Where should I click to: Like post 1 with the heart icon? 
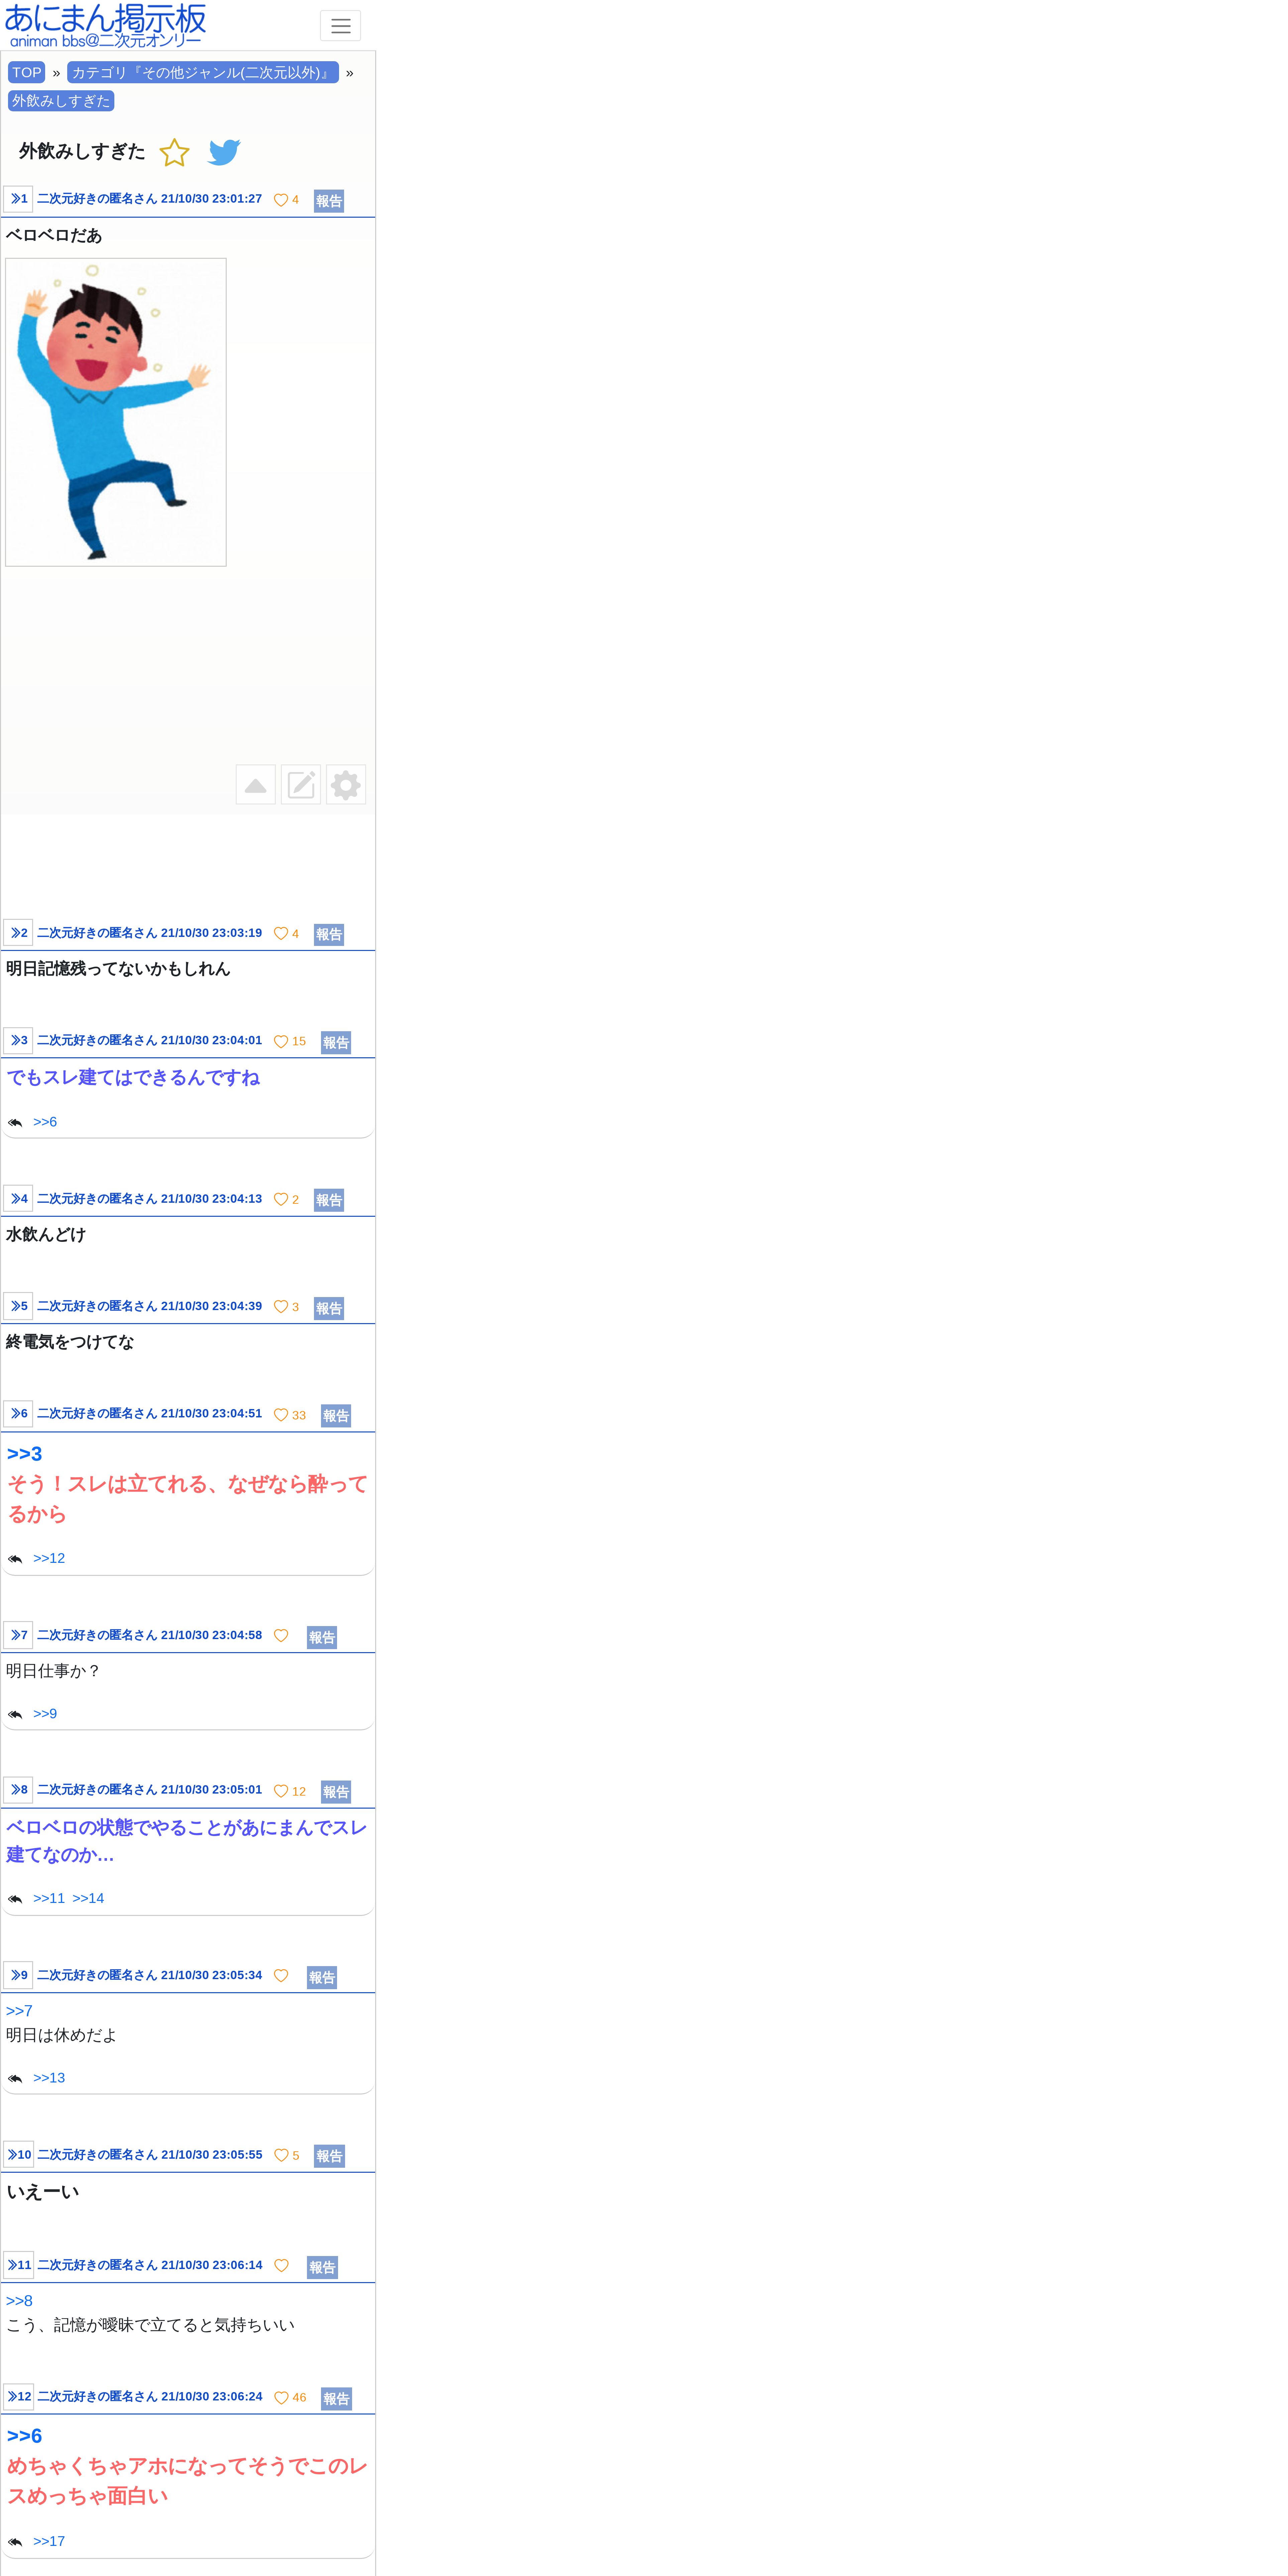(281, 200)
